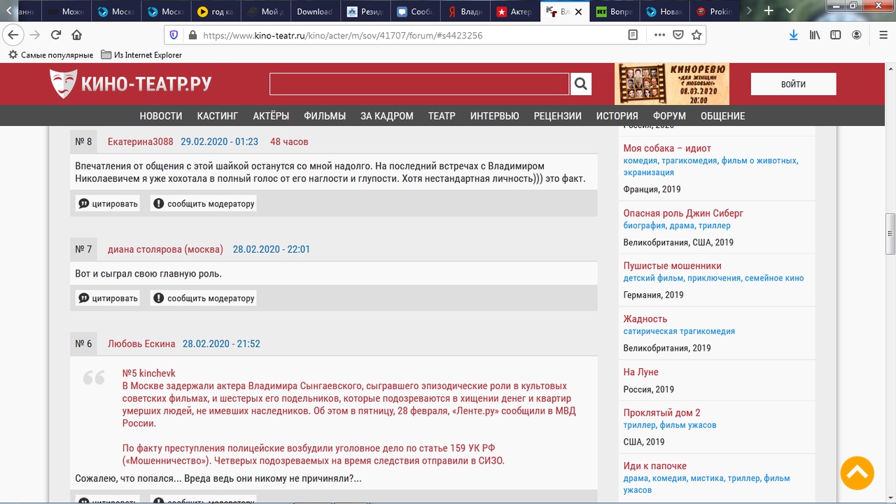Reload the page with the refresh icon
Viewport: 896px width, 504px height.
point(56,35)
